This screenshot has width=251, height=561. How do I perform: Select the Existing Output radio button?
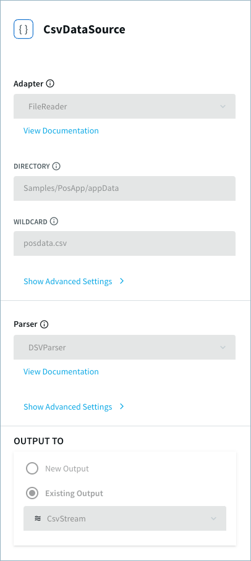[32, 494]
